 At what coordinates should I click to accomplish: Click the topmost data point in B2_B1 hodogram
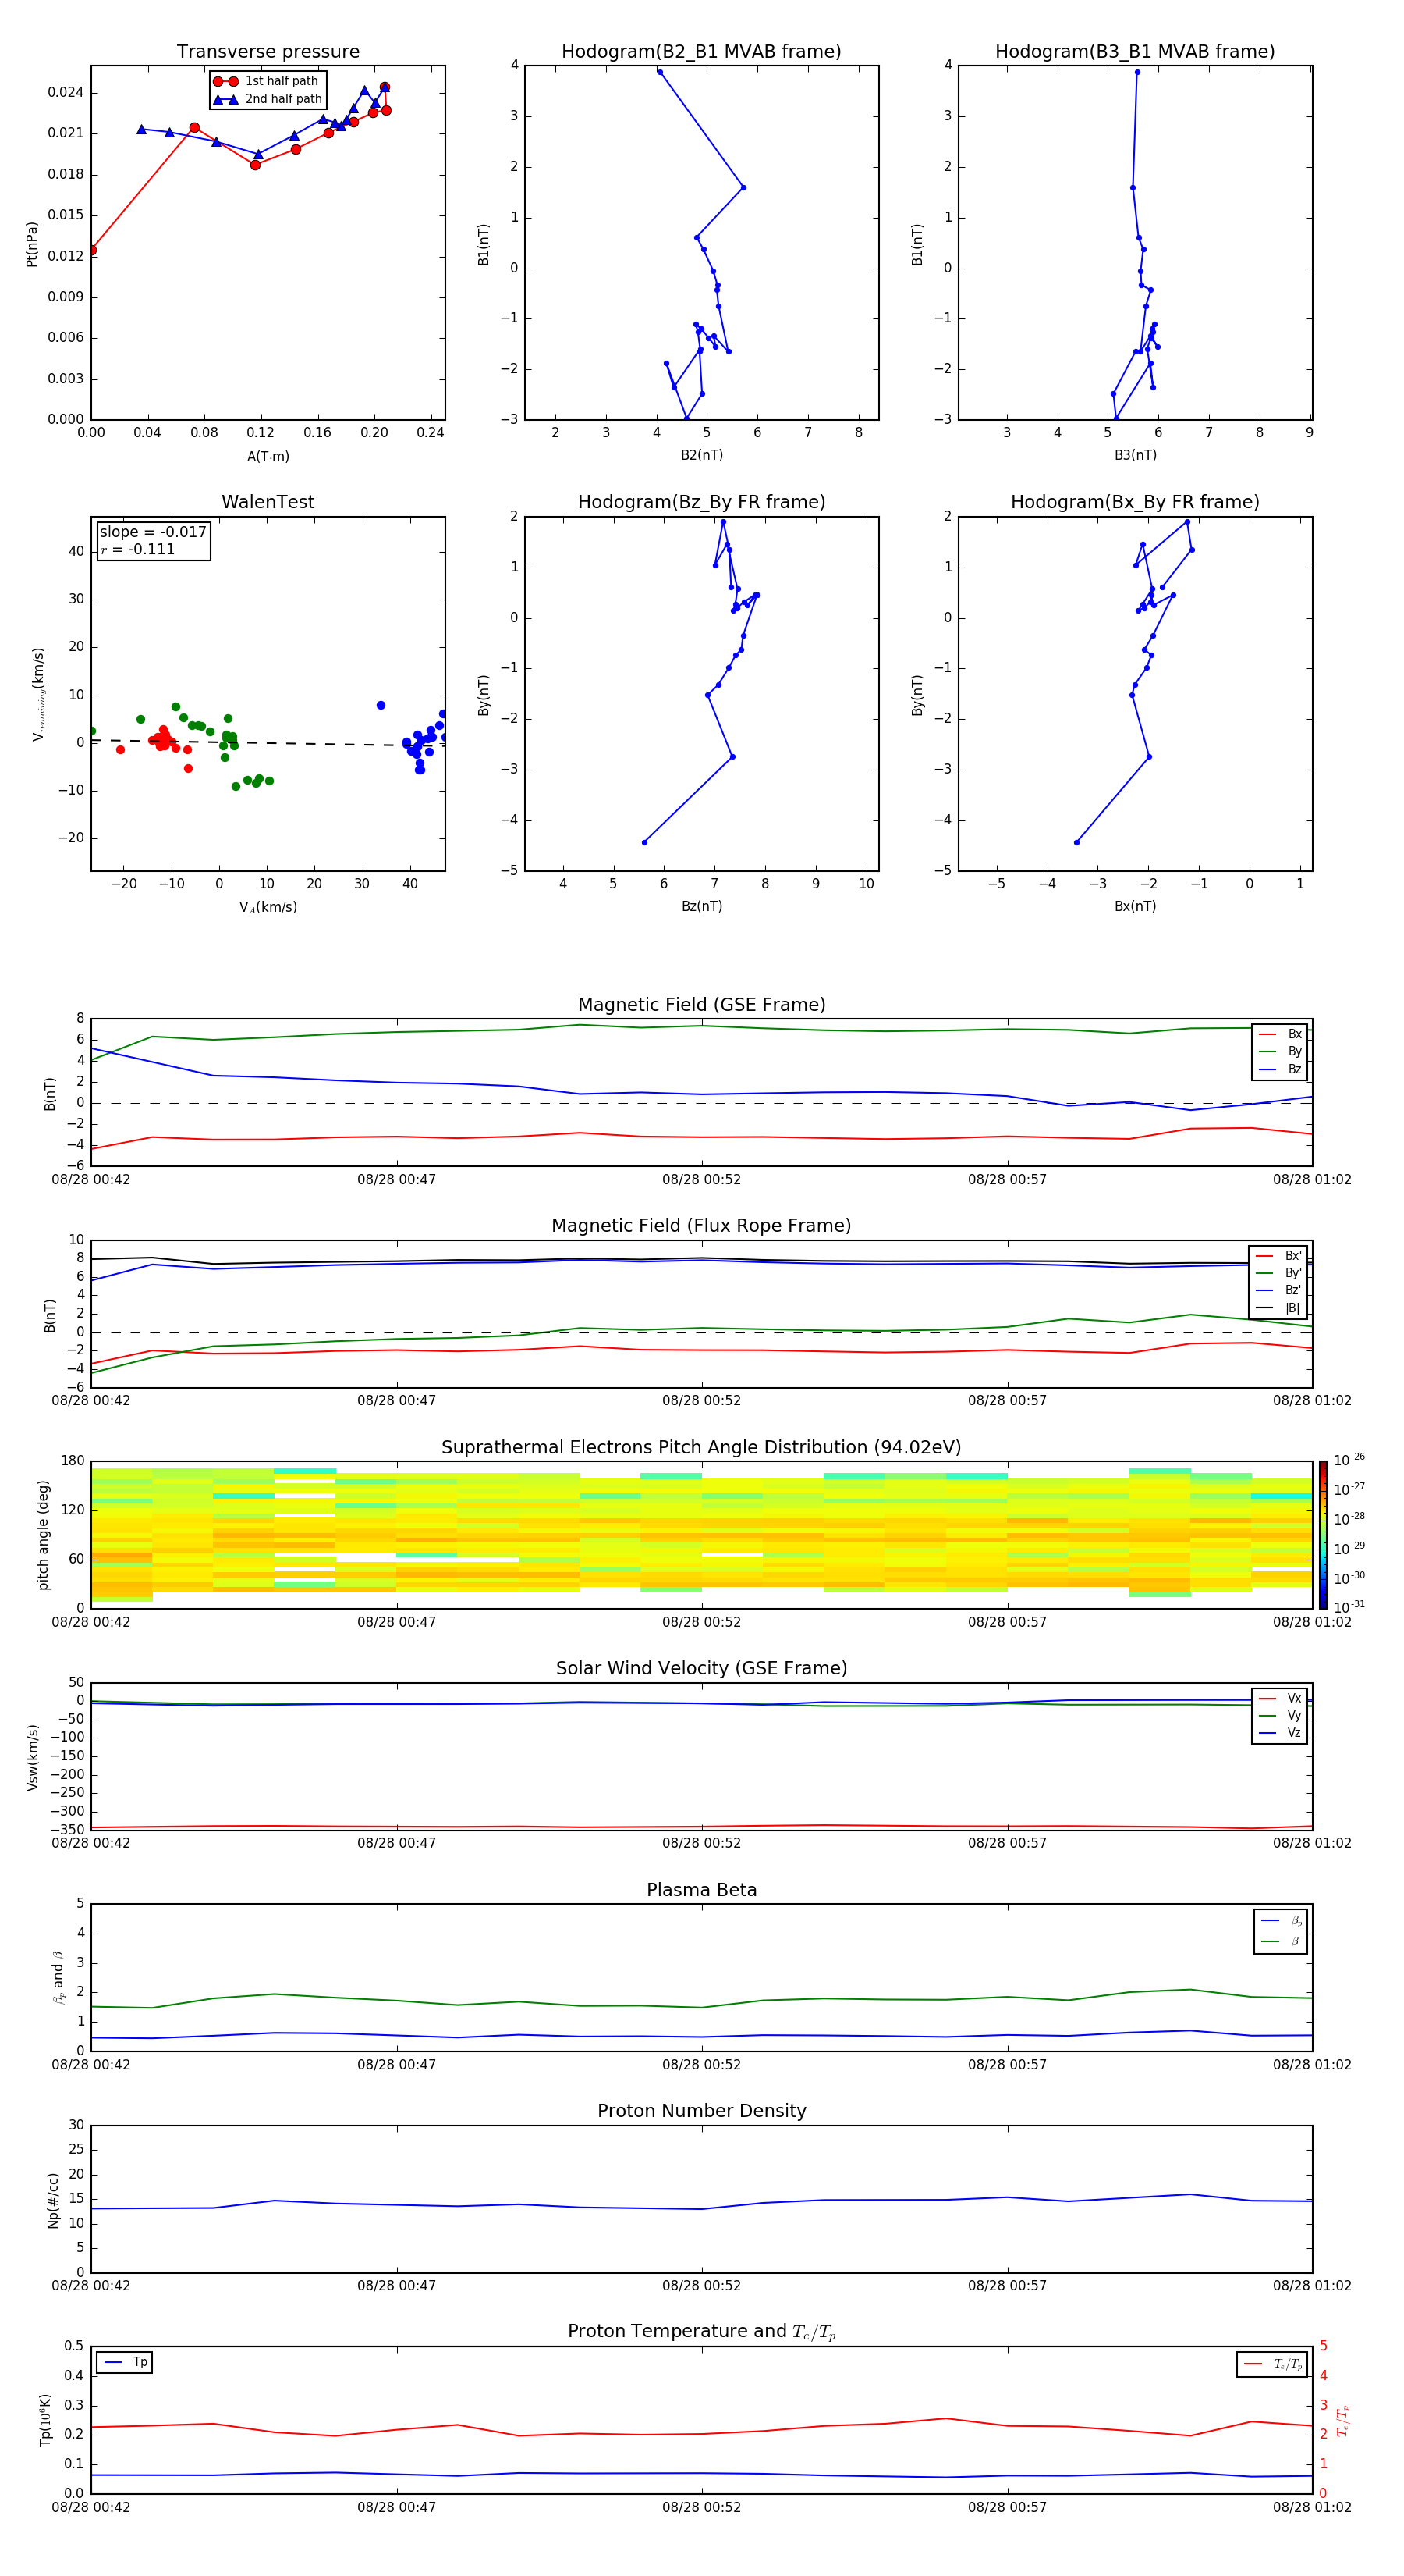(660, 72)
